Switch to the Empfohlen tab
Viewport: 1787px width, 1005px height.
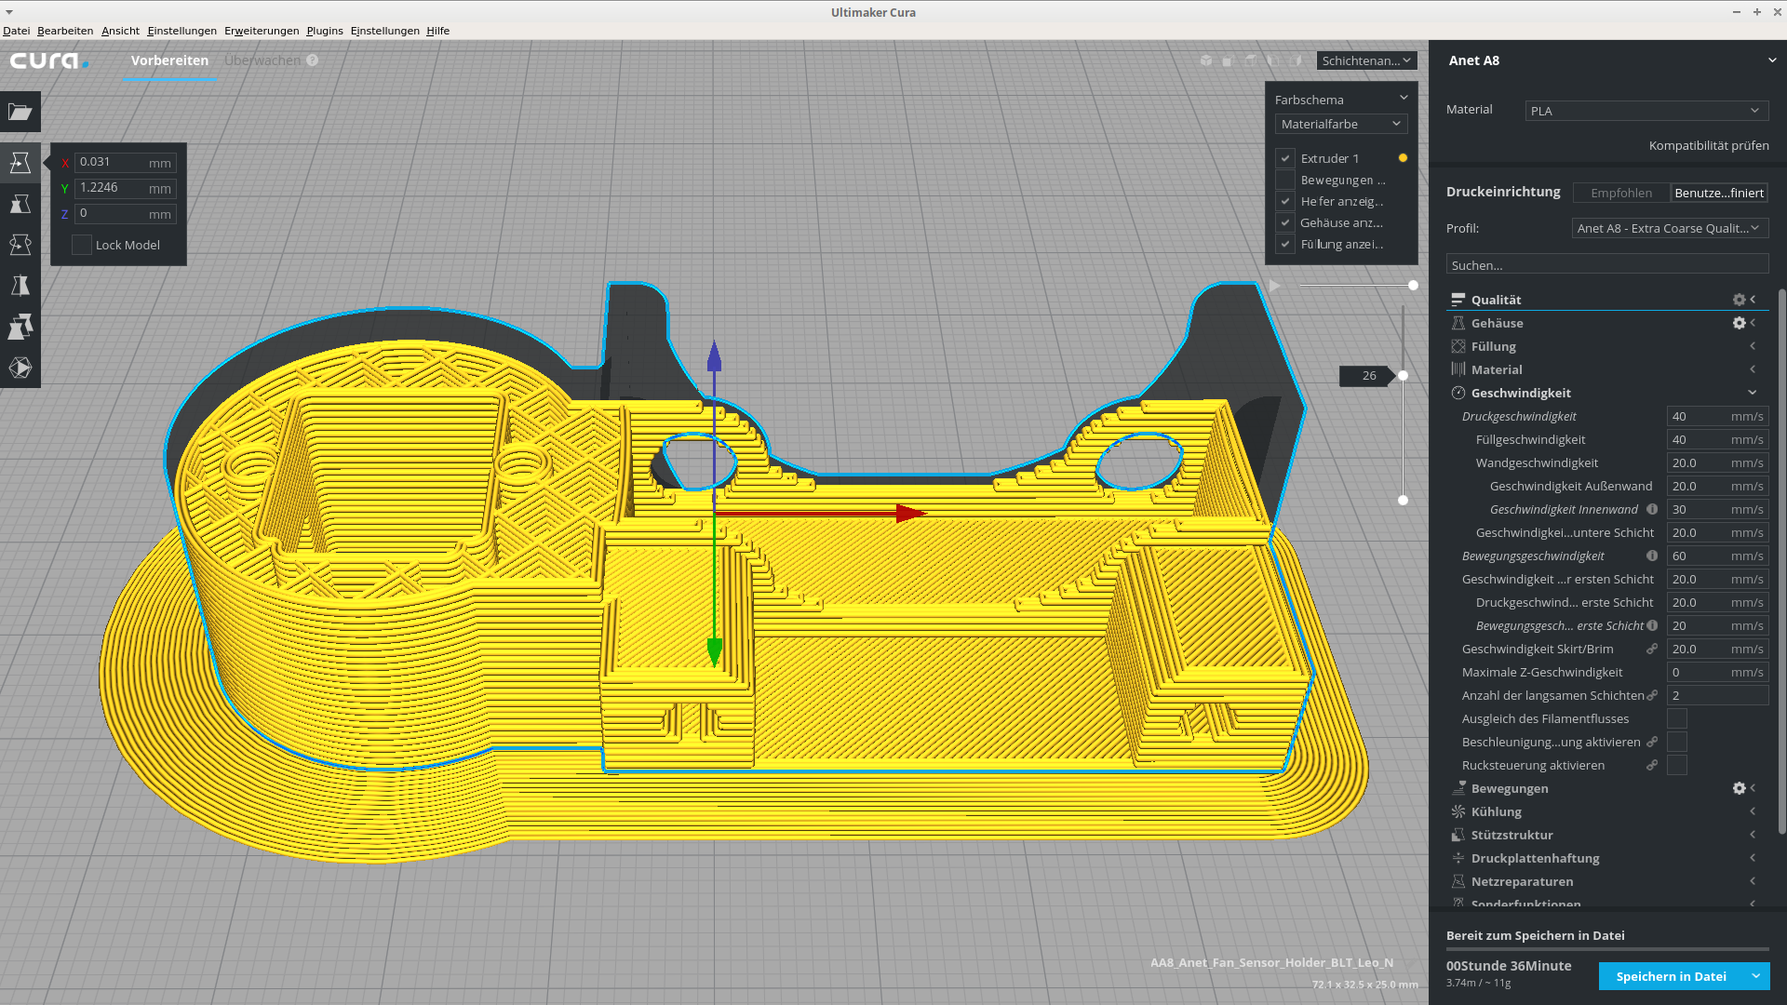click(1620, 193)
